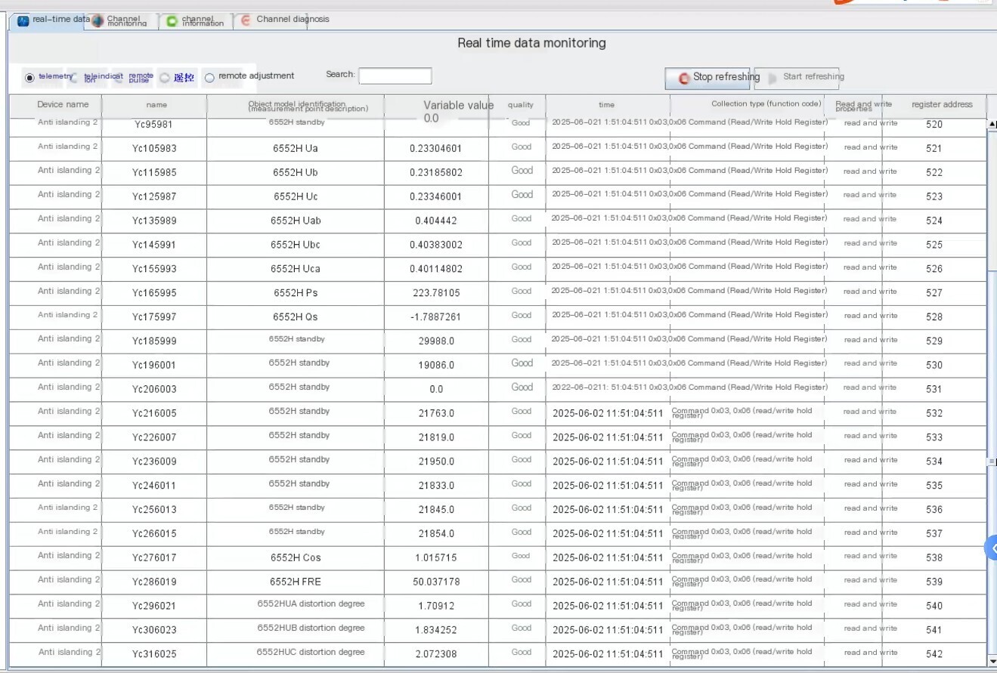Click the Channel monitoring globe icon
The width and height of the screenshot is (997, 673).
tap(98, 21)
